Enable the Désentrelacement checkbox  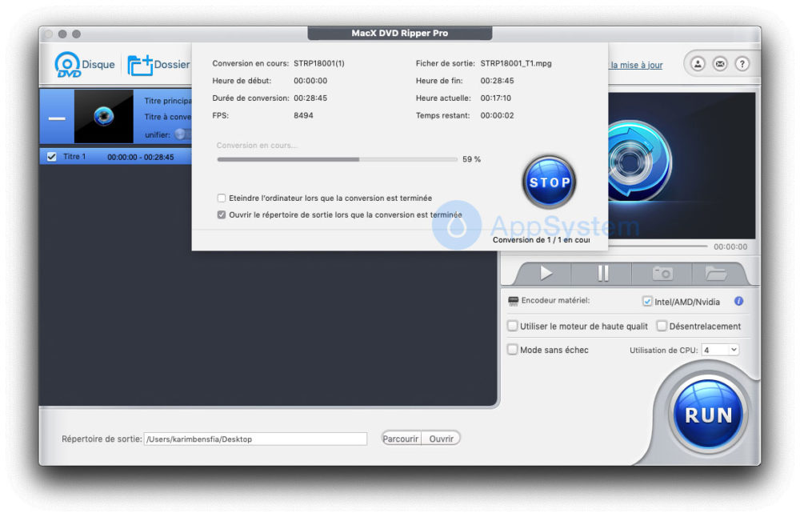(x=662, y=326)
